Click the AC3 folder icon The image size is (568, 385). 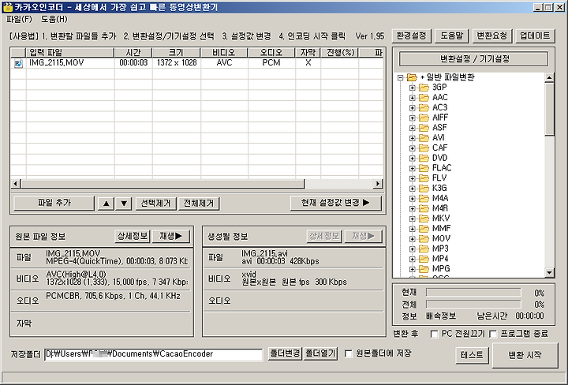tap(424, 107)
